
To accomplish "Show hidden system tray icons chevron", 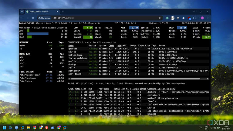I will 201,128.
